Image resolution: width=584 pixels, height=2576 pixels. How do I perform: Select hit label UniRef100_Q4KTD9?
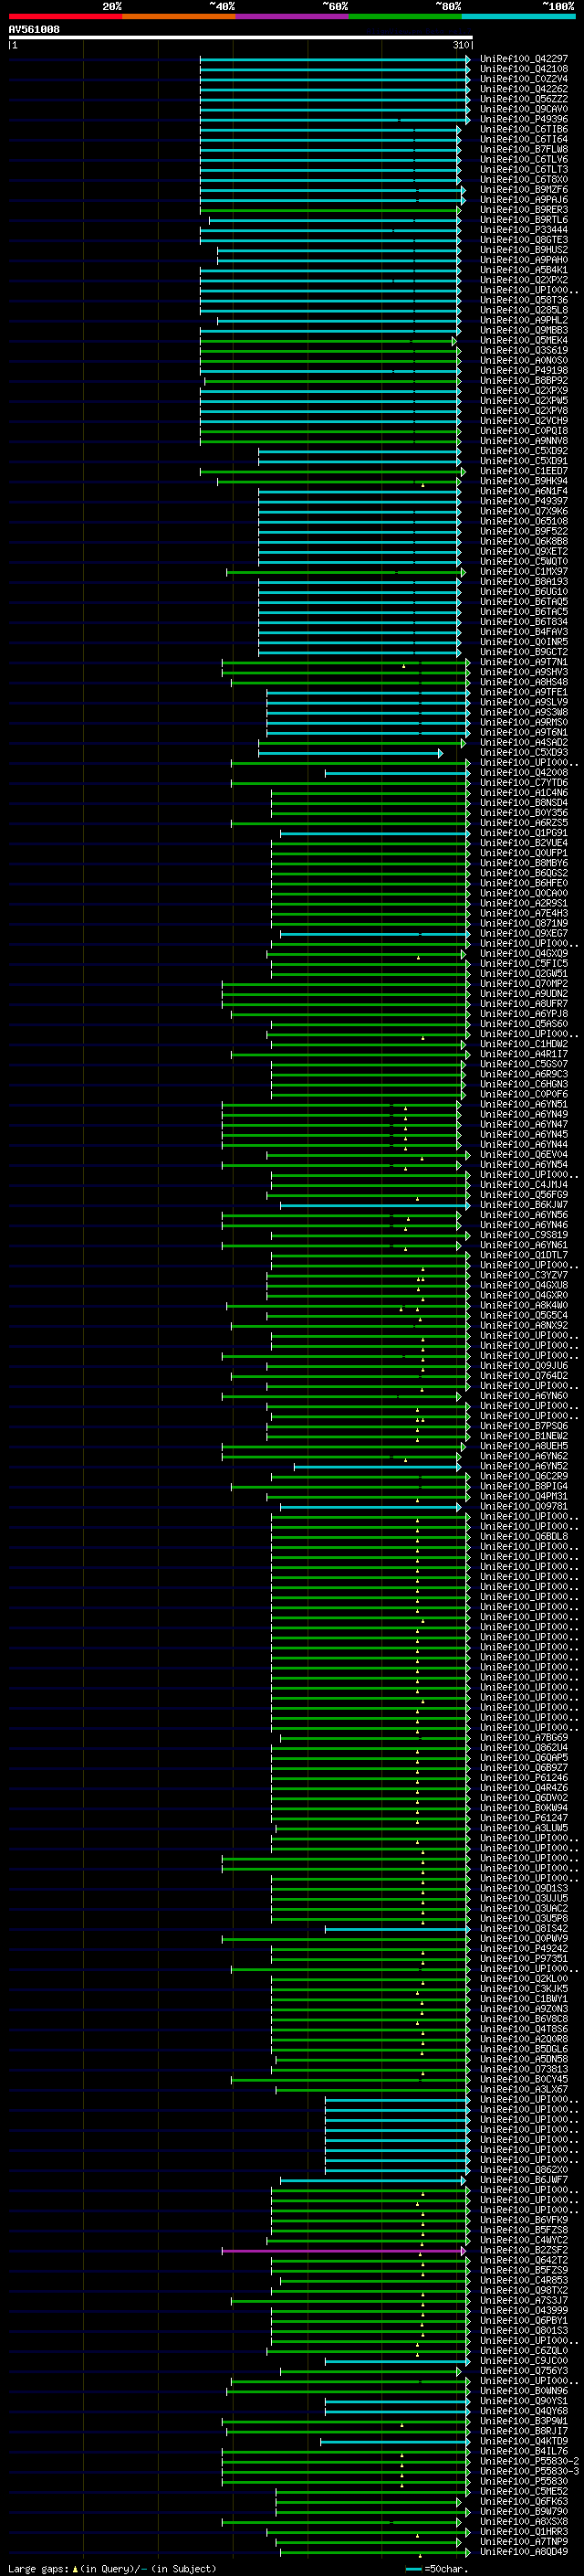coord(524,2441)
